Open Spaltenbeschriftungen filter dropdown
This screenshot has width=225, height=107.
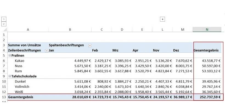pyautogui.click(x=90, y=46)
